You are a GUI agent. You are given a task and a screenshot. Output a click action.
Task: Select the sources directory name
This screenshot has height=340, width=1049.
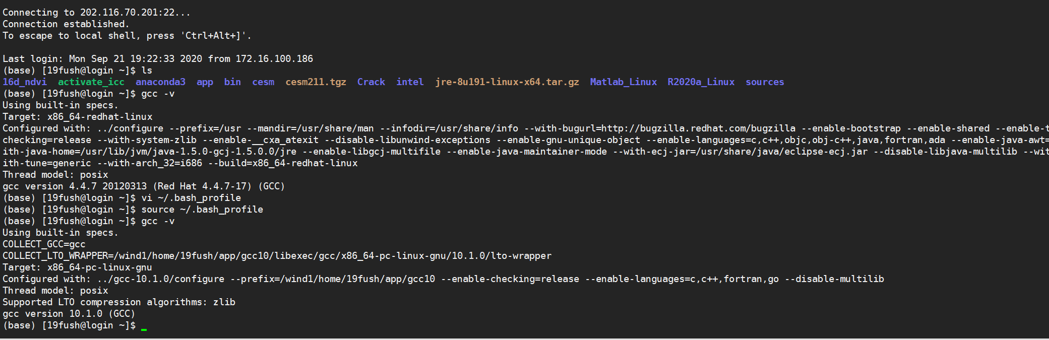pos(765,82)
